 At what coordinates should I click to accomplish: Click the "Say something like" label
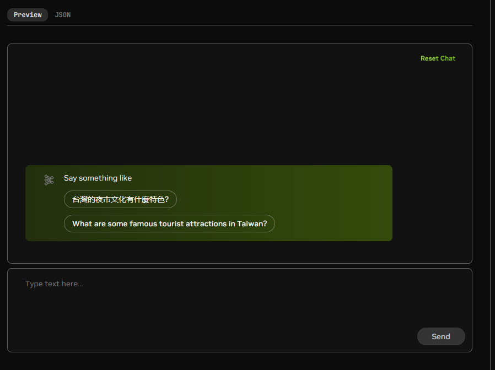pyautogui.click(x=98, y=178)
